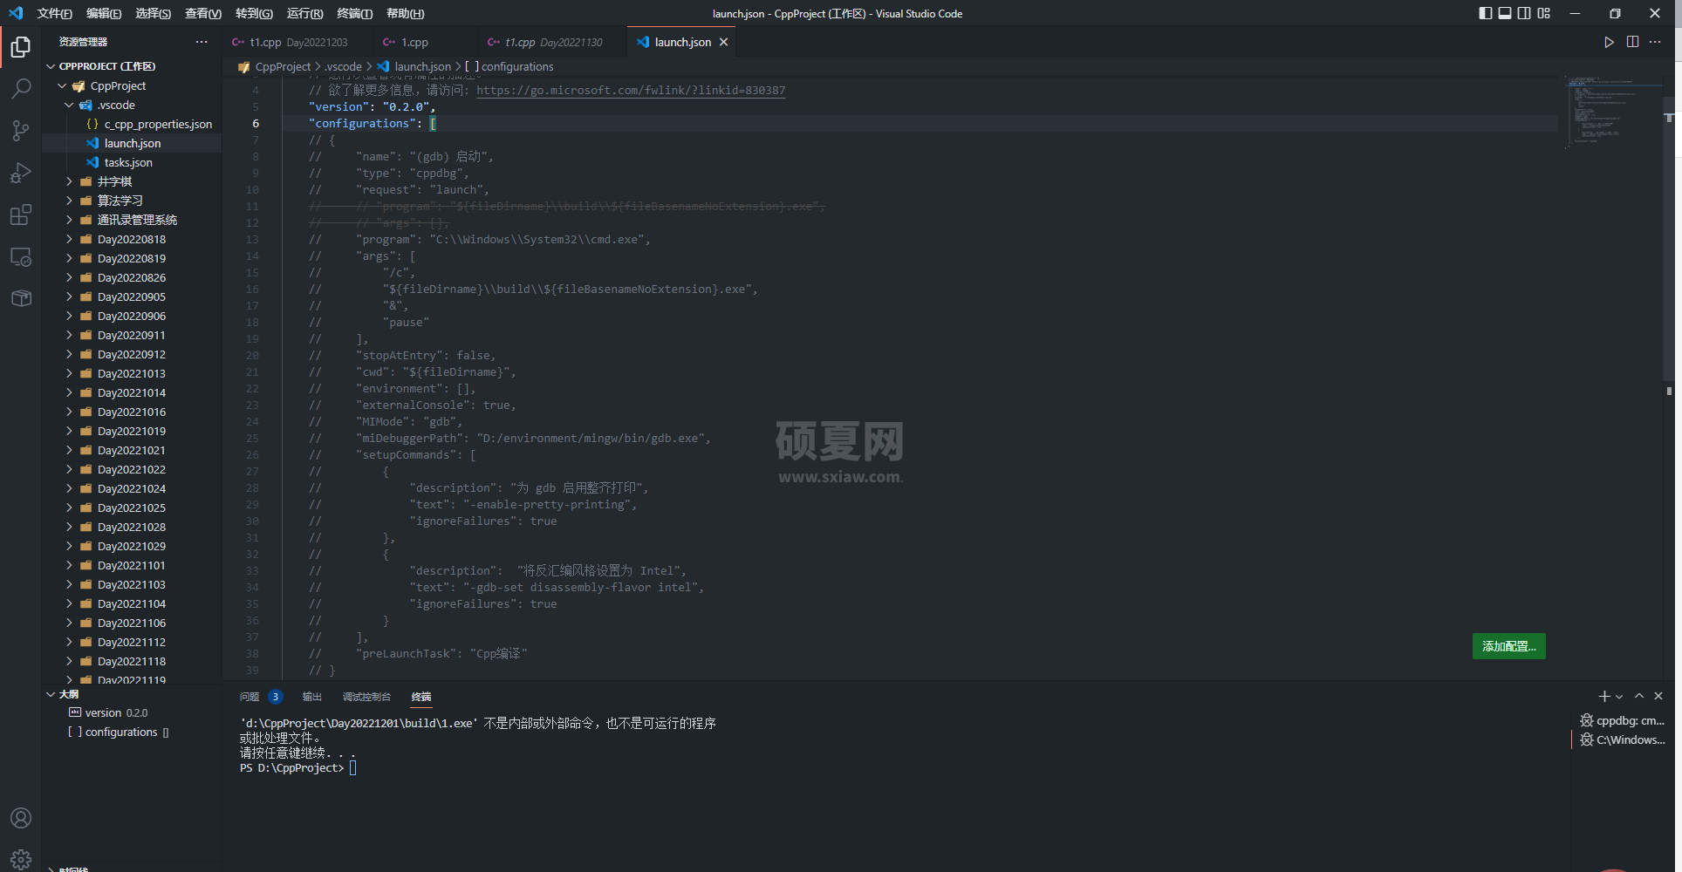The height and width of the screenshot is (872, 1682).
Task: Open the 选择(S) menu
Action: (153, 13)
